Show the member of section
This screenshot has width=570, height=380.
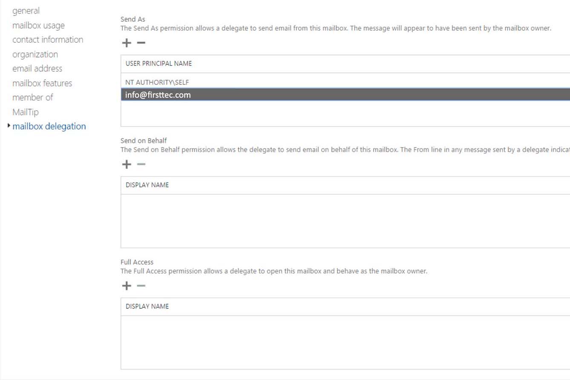point(33,98)
